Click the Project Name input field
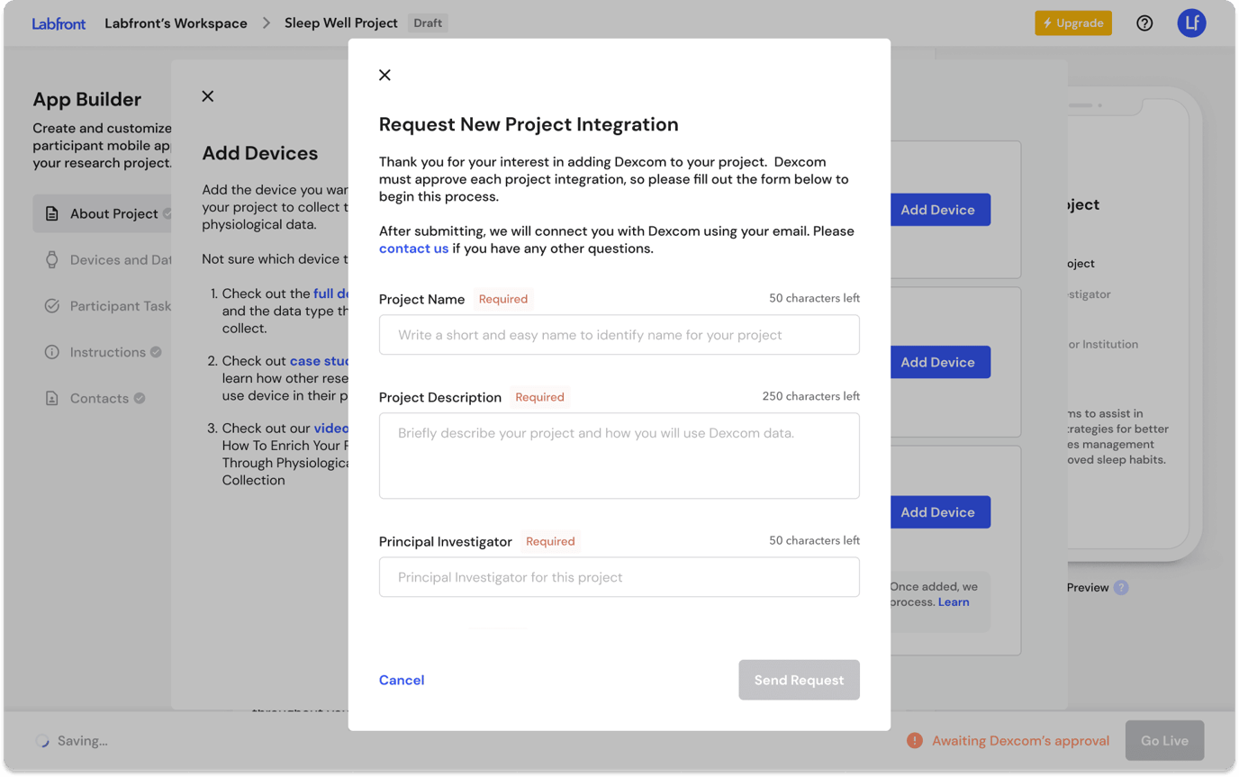Viewport: 1239px width, 777px height. tap(619, 334)
